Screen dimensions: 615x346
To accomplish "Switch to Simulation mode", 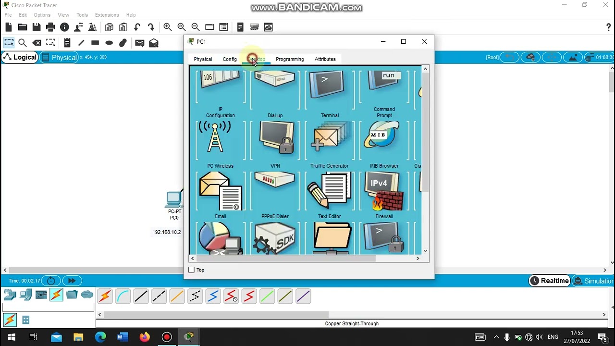I will click(x=593, y=281).
